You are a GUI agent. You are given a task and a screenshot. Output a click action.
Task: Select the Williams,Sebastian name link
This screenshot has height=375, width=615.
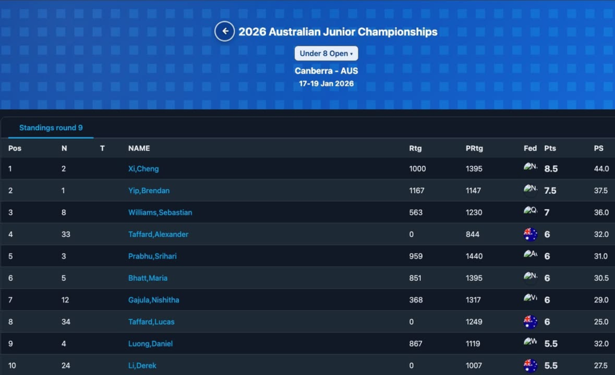point(160,212)
